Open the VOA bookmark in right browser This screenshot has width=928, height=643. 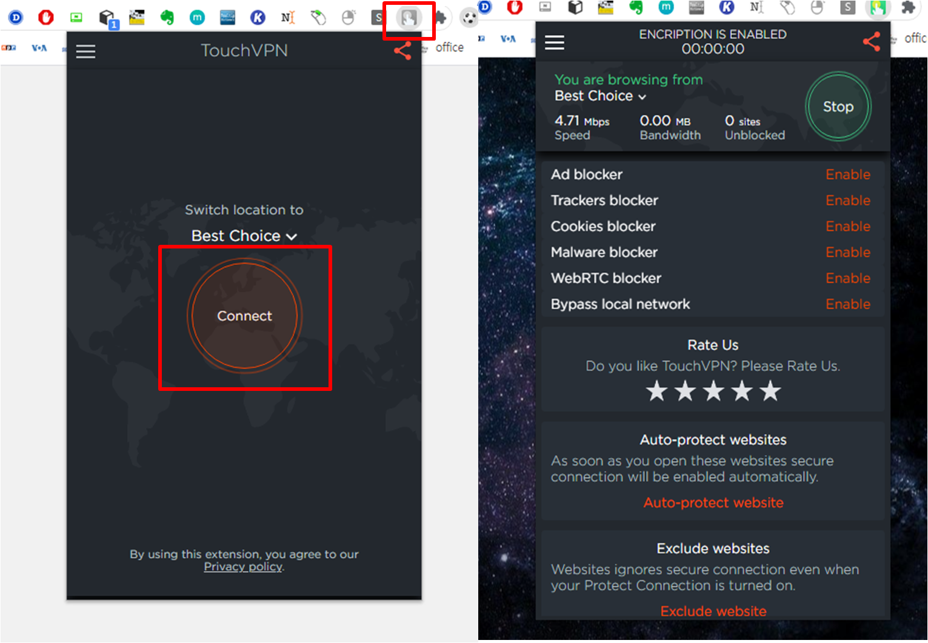(x=508, y=39)
